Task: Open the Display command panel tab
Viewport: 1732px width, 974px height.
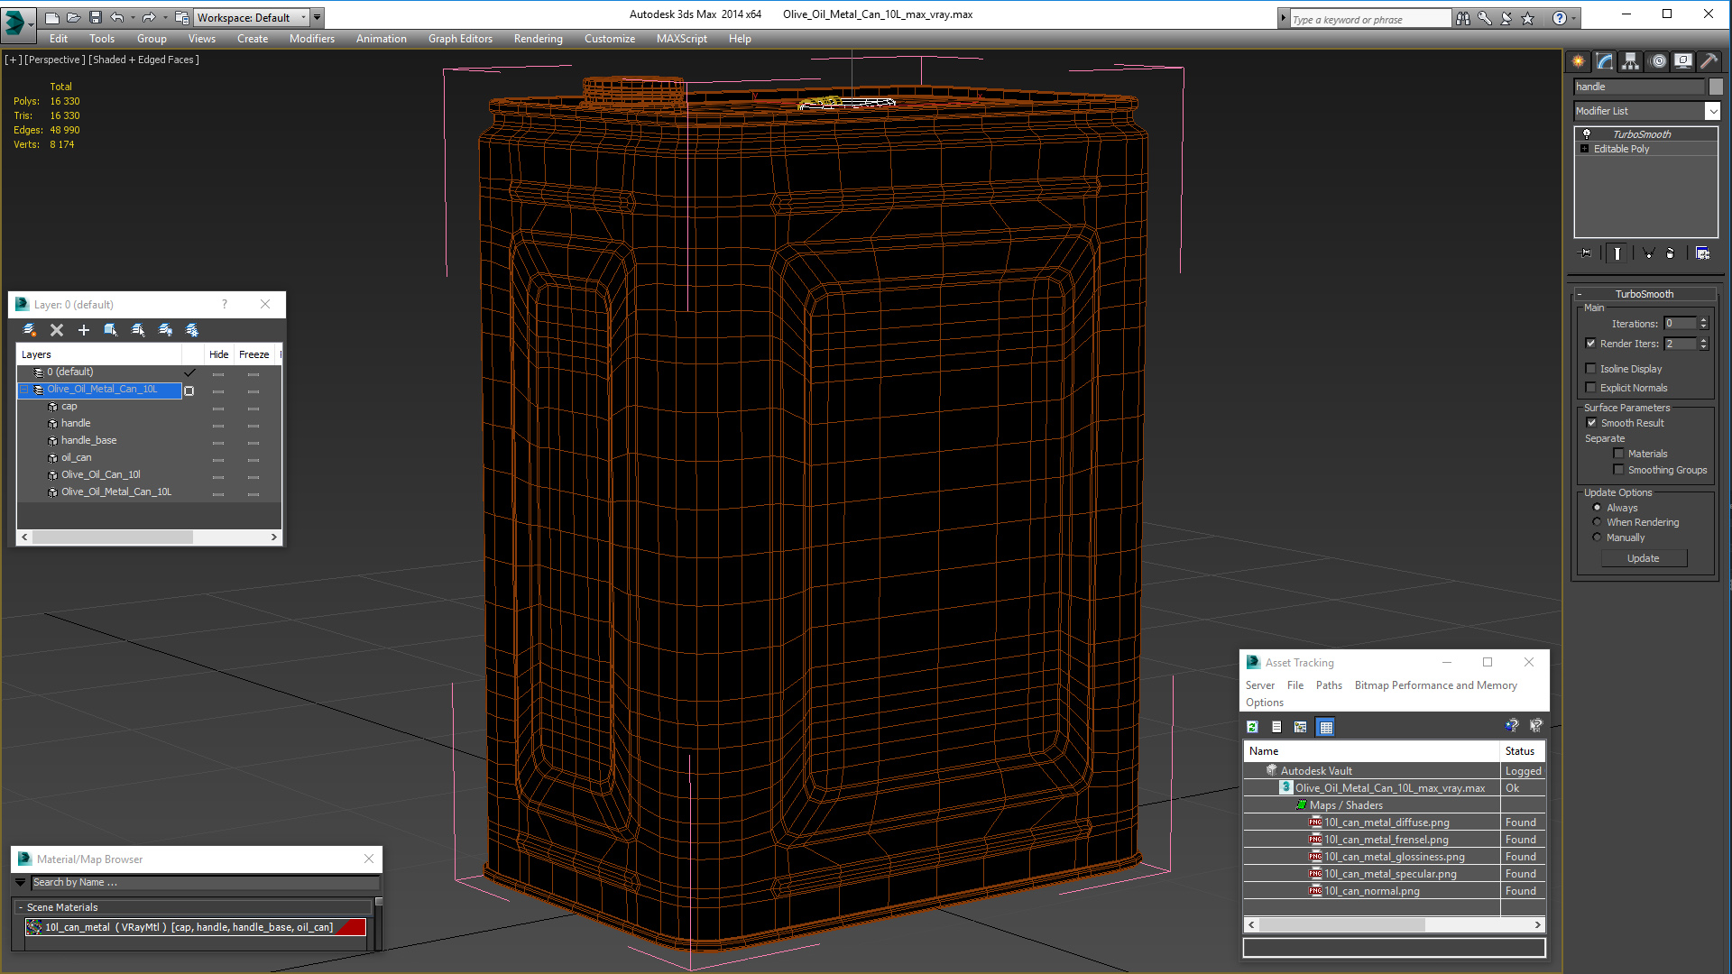Action: click(1683, 61)
